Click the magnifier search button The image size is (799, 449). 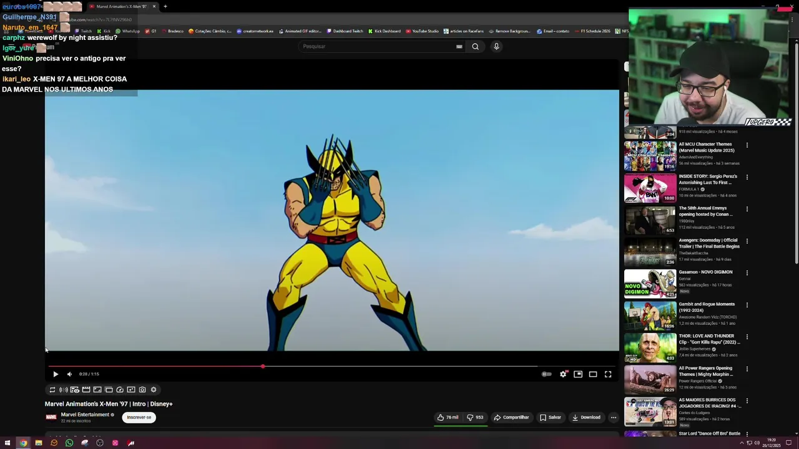[476, 46]
